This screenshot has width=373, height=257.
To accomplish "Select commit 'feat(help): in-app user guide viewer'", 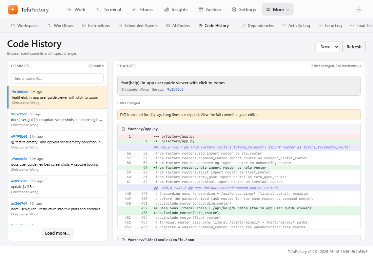I will point(57,97).
